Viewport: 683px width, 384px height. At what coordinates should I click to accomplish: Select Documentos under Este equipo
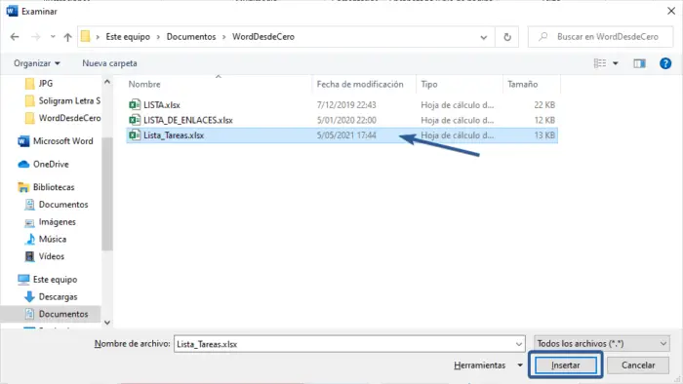(57, 314)
